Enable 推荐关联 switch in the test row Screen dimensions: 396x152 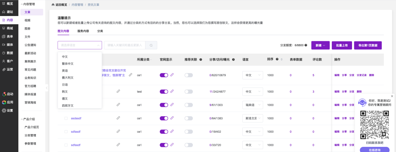188,91
